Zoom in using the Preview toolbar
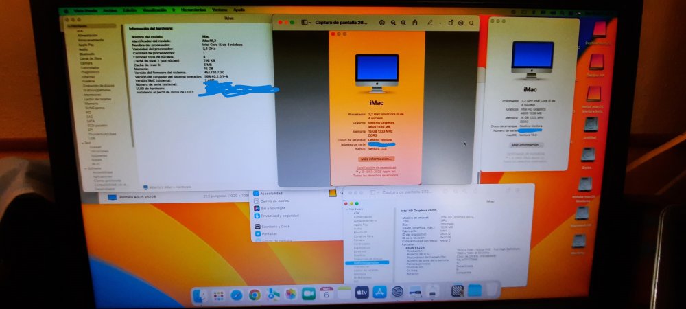The image size is (686, 309). tap(403, 23)
